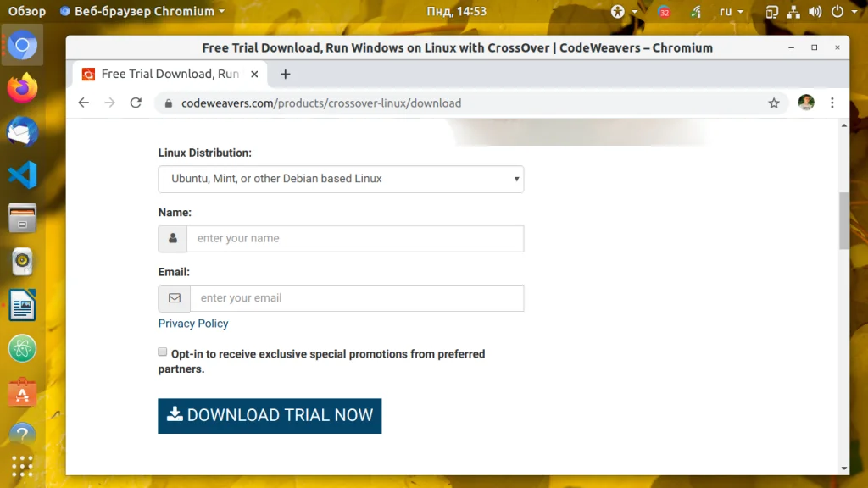Image resolution: width=868 pixels, height=488 pixels.
Task: Click the Name: label
Action: (x=175, y=213)
